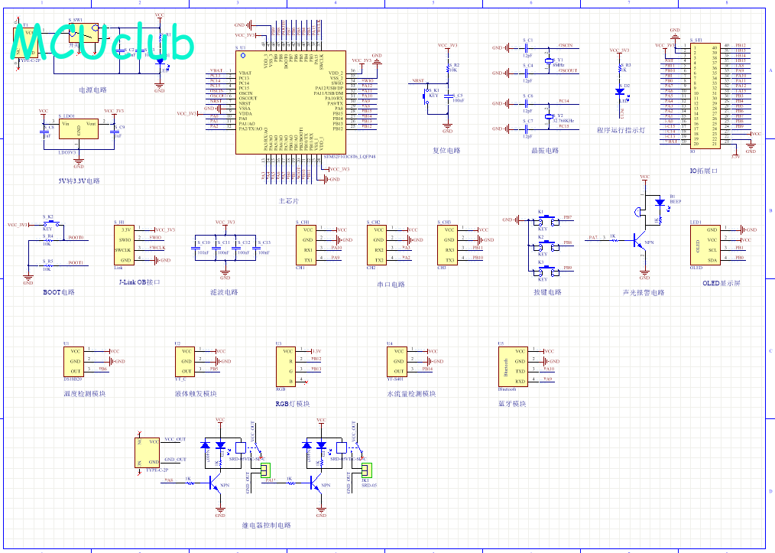Click the 液体触发模块 label

(196, 394)
